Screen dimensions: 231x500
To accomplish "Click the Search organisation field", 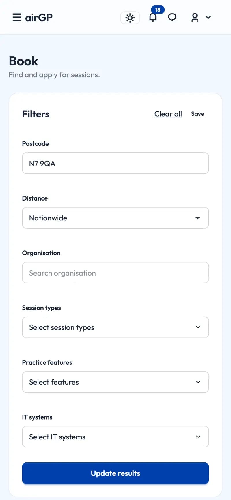I will [115, 273].
